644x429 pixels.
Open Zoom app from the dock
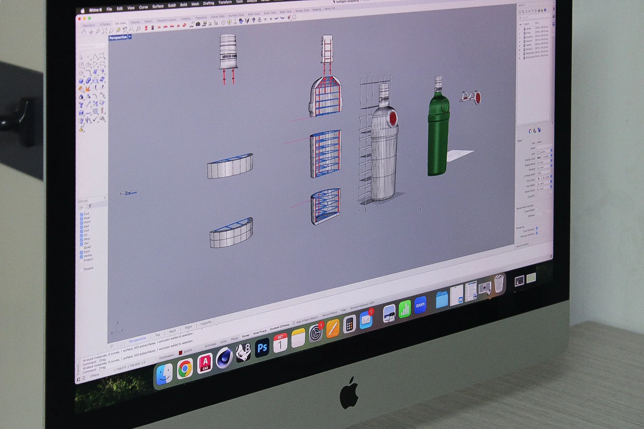pyautogui.click(x=420, y=305)
